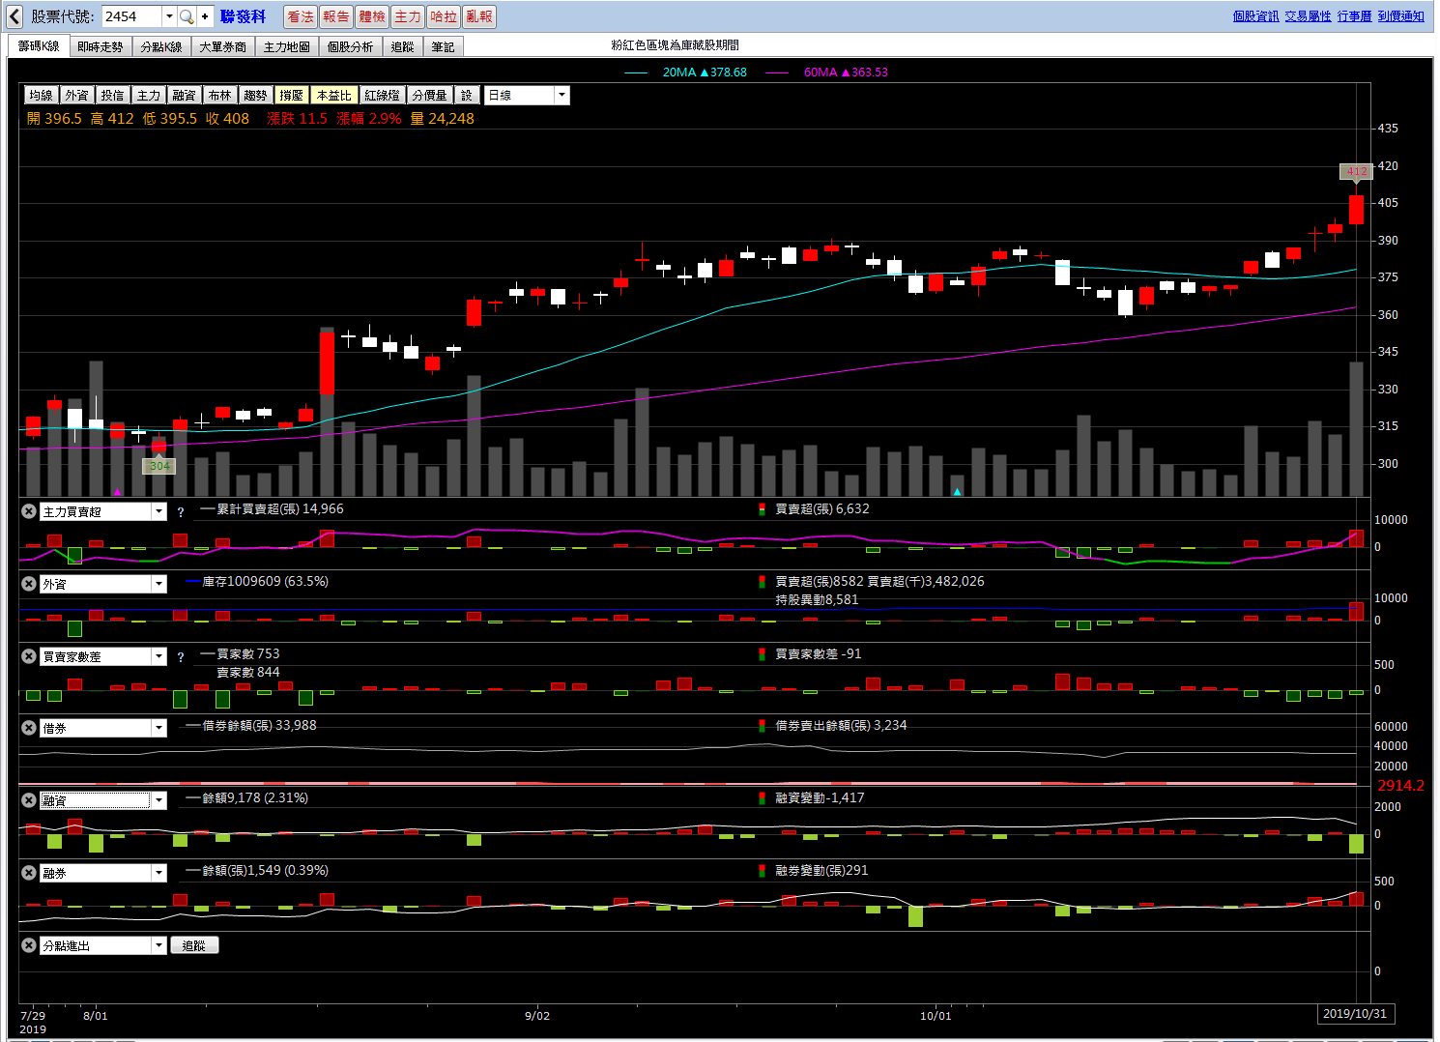1440x1042 pixels.
Task: Open the 融券 indicator dropdown
Action: 158,873
